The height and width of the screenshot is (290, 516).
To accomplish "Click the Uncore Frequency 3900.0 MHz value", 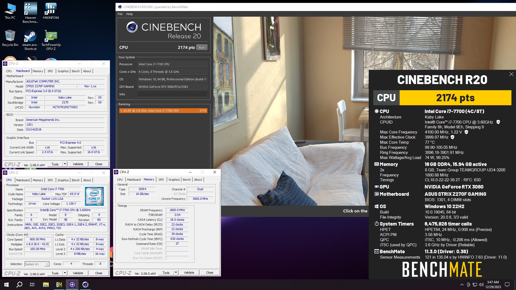I will click(200, 199).
